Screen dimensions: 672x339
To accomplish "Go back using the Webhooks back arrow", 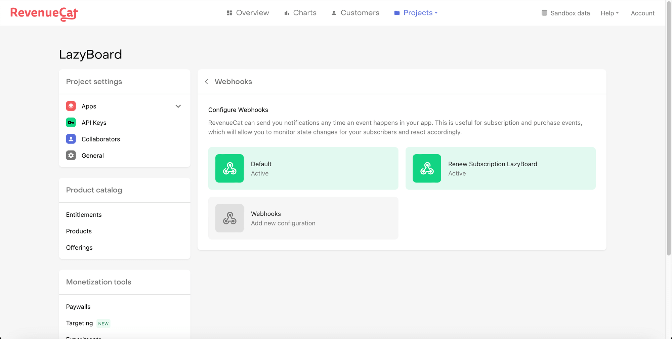I will click(207, 82).
